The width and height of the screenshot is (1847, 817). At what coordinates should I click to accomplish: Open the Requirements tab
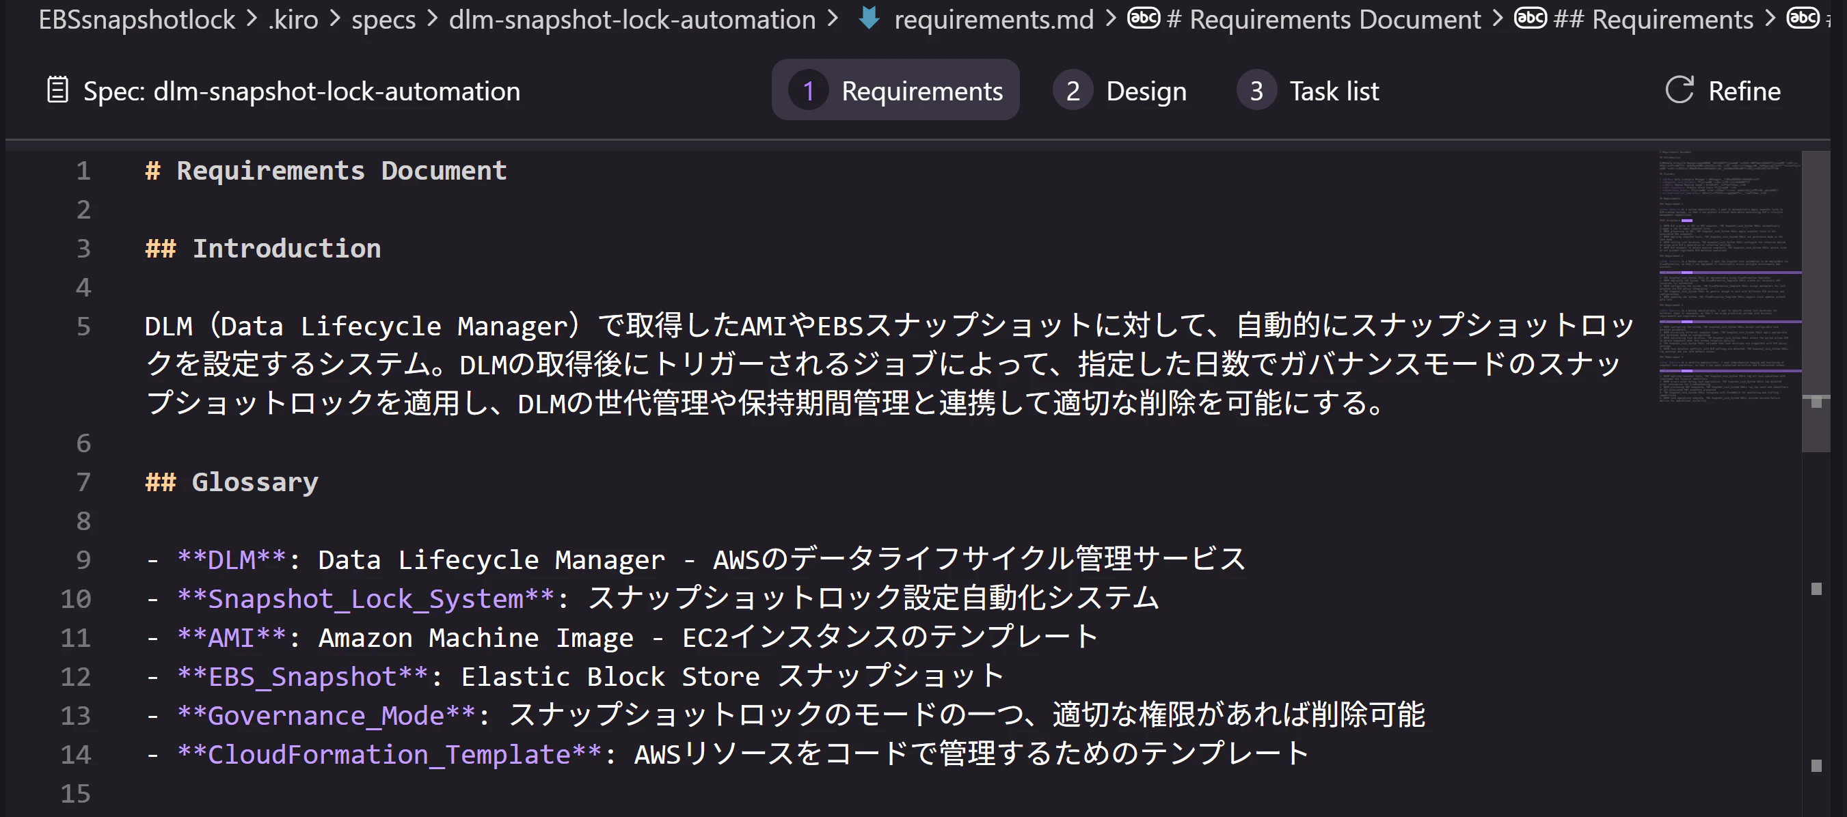895,90
